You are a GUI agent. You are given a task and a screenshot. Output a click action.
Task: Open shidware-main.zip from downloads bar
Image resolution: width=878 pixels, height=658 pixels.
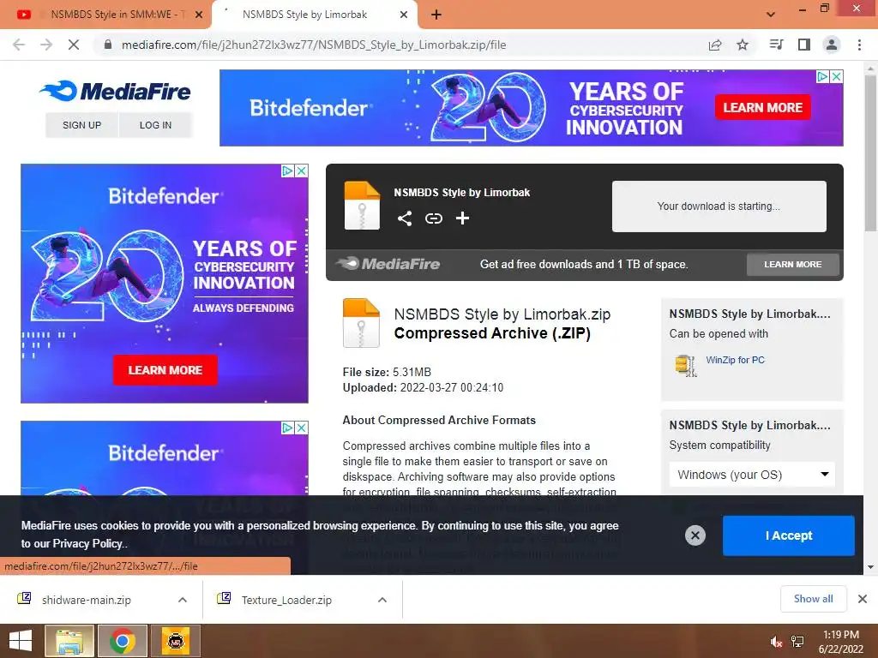point(87,600)
